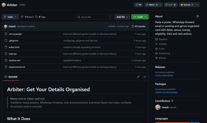This screenshot has width=207, height=123.
Task: Open the .gitignore file
Action: [13, 40]
